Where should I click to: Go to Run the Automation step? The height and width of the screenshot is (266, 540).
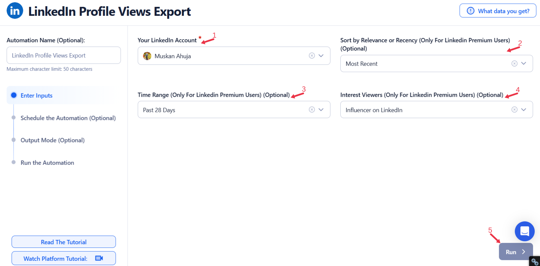[47, 163]
